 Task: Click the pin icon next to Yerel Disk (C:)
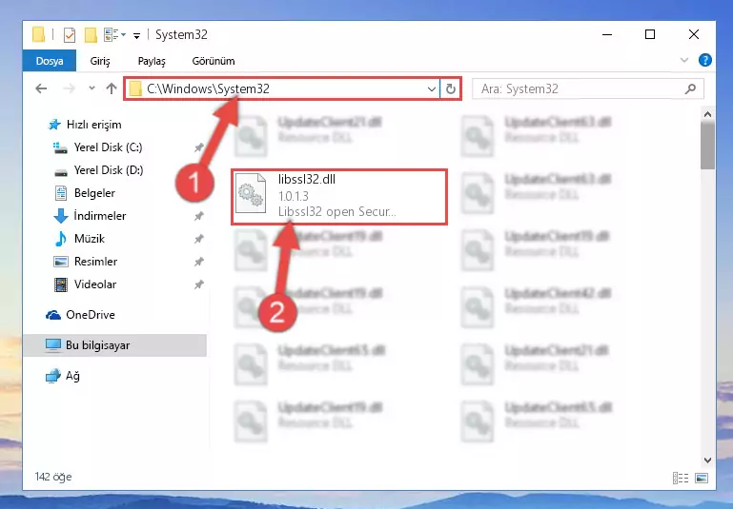coord(198,147)
